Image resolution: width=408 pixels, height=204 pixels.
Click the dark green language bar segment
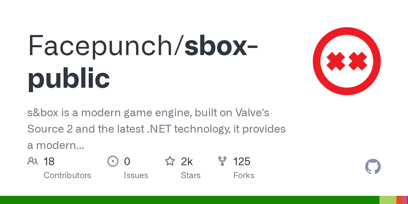(x=190, y=200)
